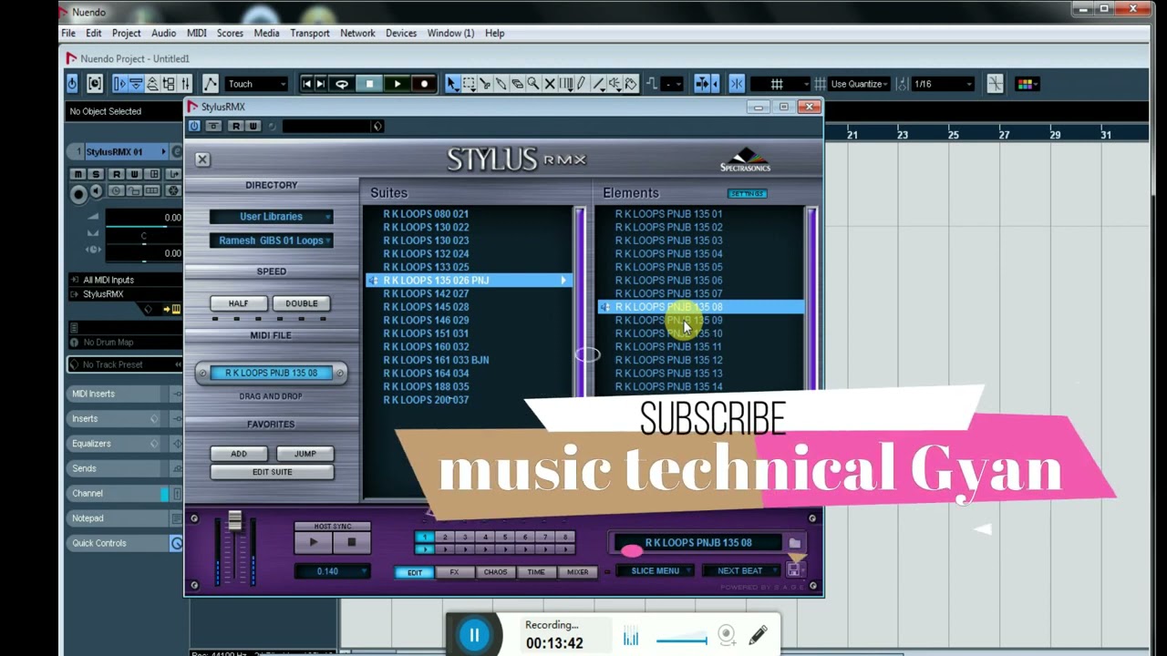Image resolution: width=1167 pixels, height=656 pixels.
Task: Solo the StylusRMX 01 track
Action: 95,174
